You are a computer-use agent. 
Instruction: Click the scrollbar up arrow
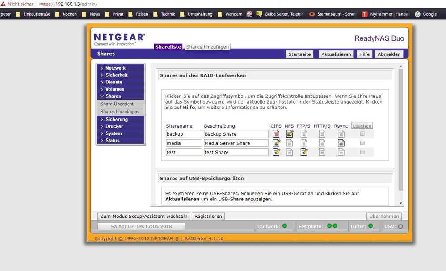tap(401, 67)
